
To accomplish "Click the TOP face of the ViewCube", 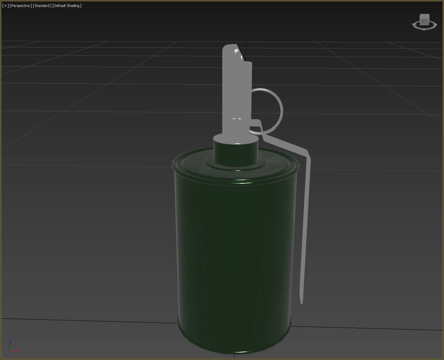I will click(425, 15).
